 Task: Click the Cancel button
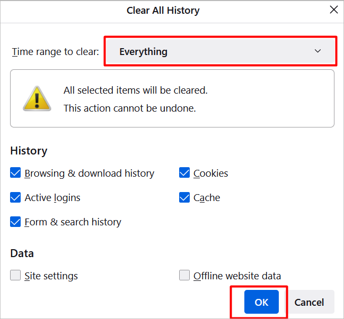pos(309,302)
